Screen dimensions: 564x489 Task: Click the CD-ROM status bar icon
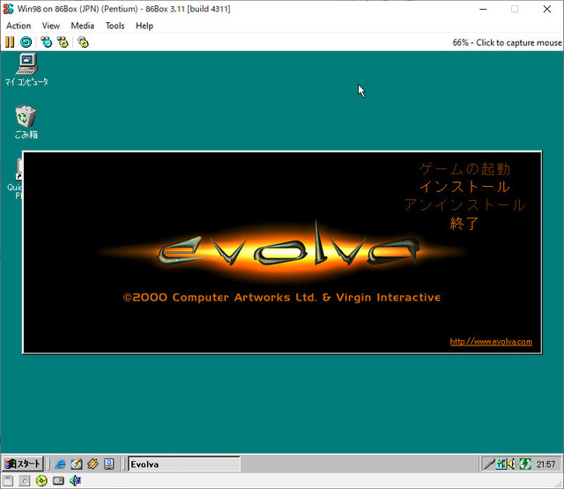pos(41,481)
